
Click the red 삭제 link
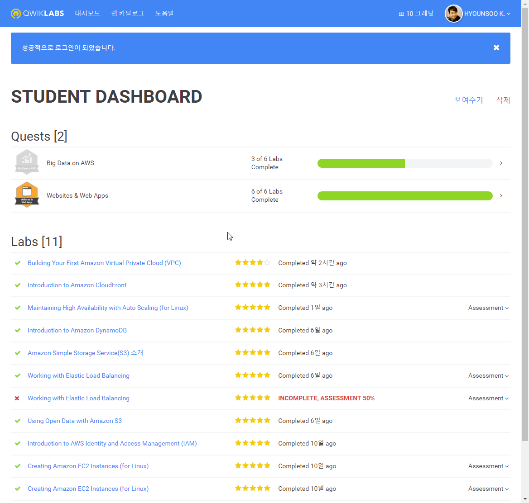(503, 100)
